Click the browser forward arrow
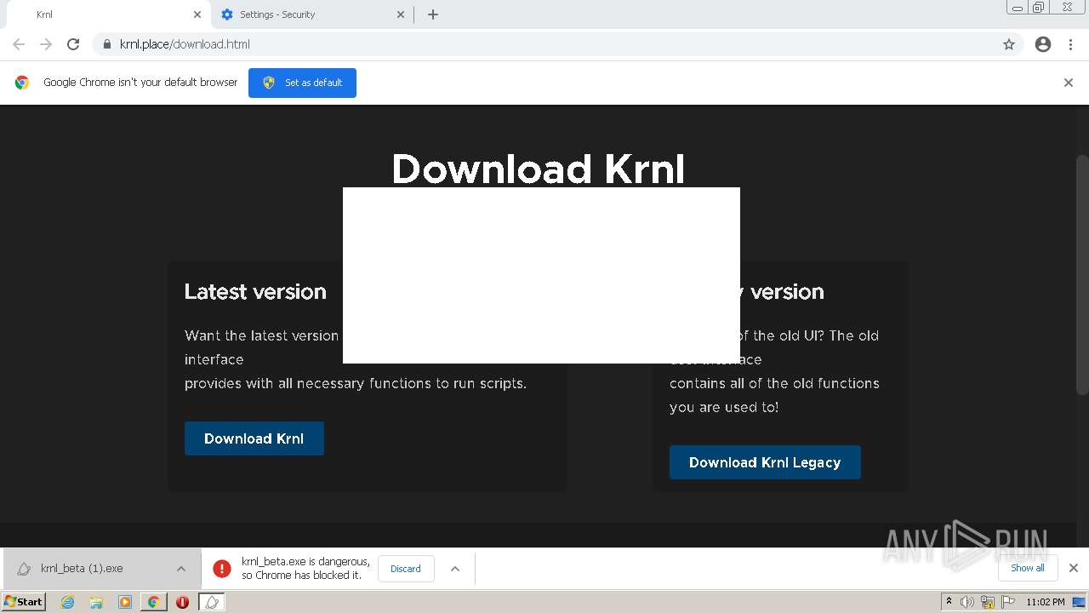This screenshot has height=613, width=1089. pyautogui.click(x=46, y=44)
